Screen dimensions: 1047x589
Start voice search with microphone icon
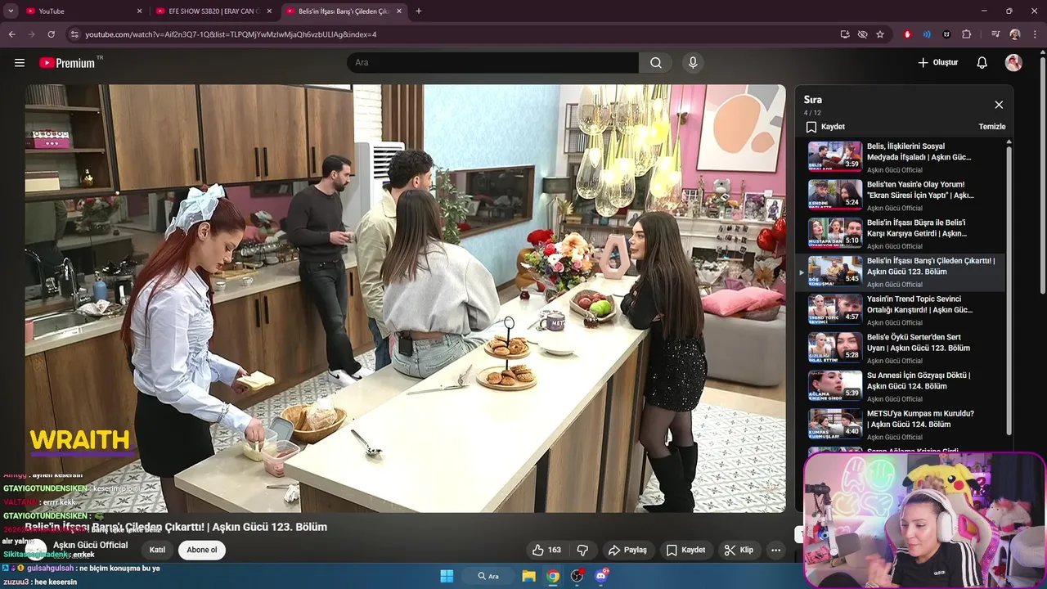693,63
